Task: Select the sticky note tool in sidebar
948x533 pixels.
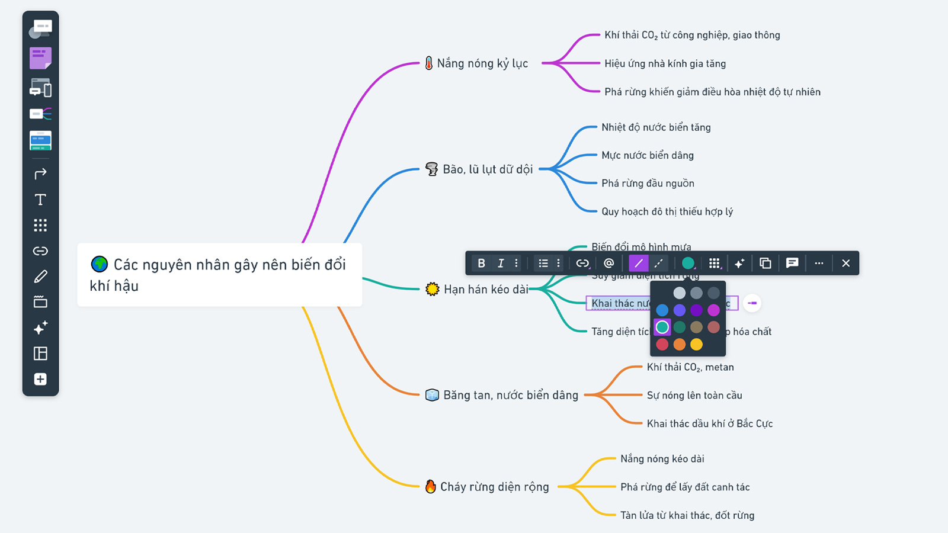Action: tap(40, 59)
